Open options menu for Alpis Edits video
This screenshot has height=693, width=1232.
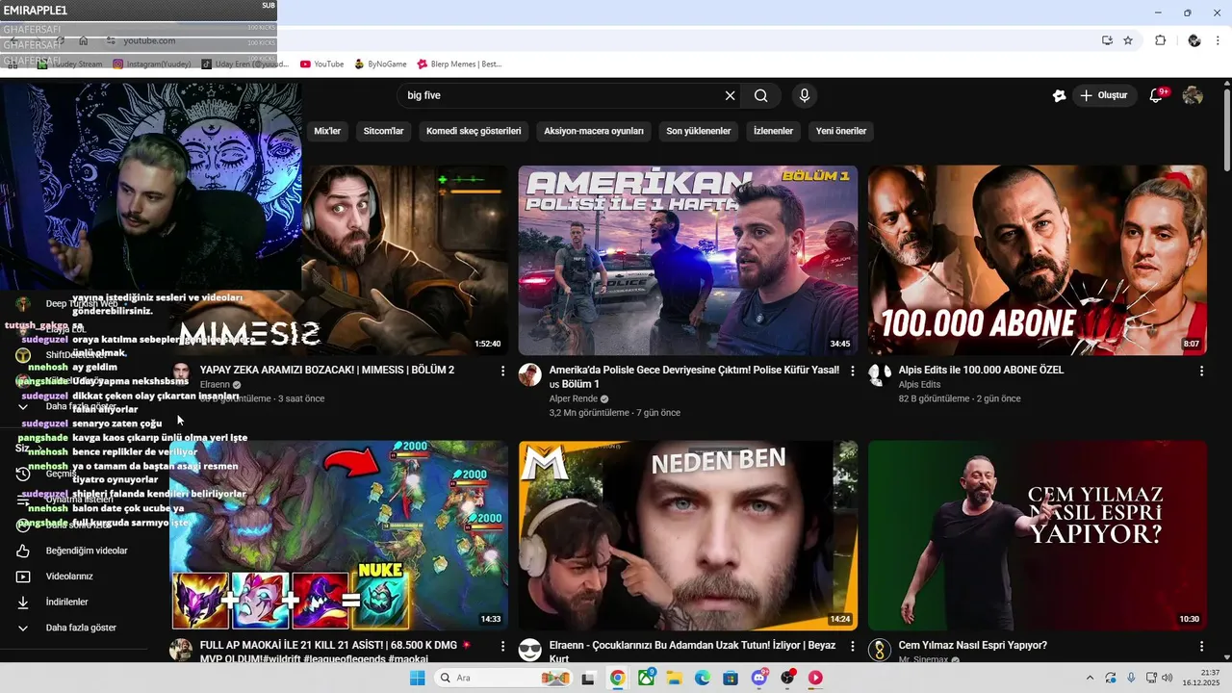[x=1201, y=371]
